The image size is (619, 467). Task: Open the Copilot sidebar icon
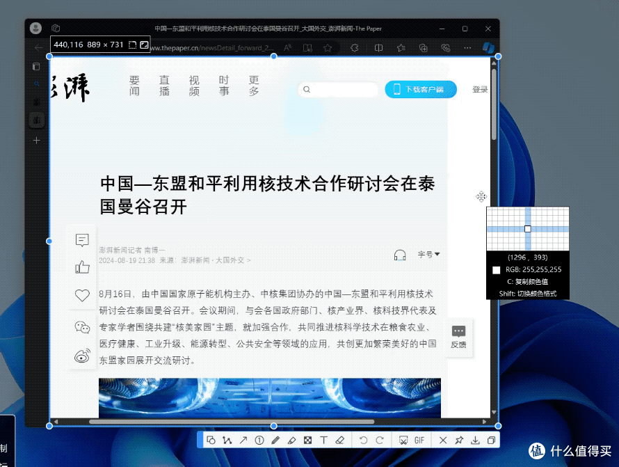pos(488,48)
